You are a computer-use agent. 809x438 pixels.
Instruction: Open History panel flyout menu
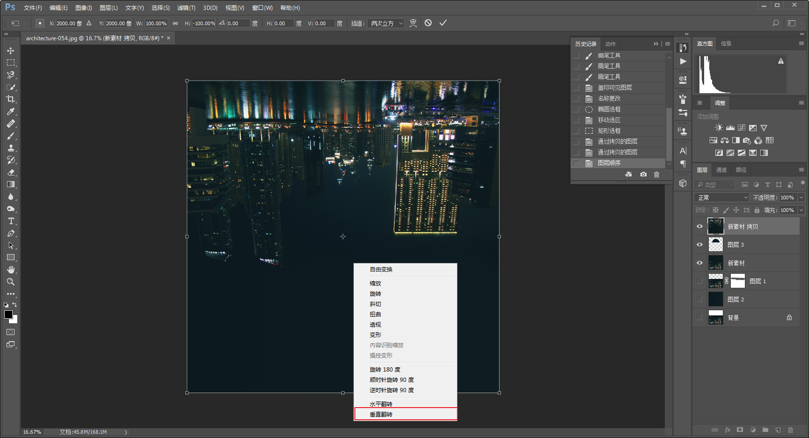[668, 44]
